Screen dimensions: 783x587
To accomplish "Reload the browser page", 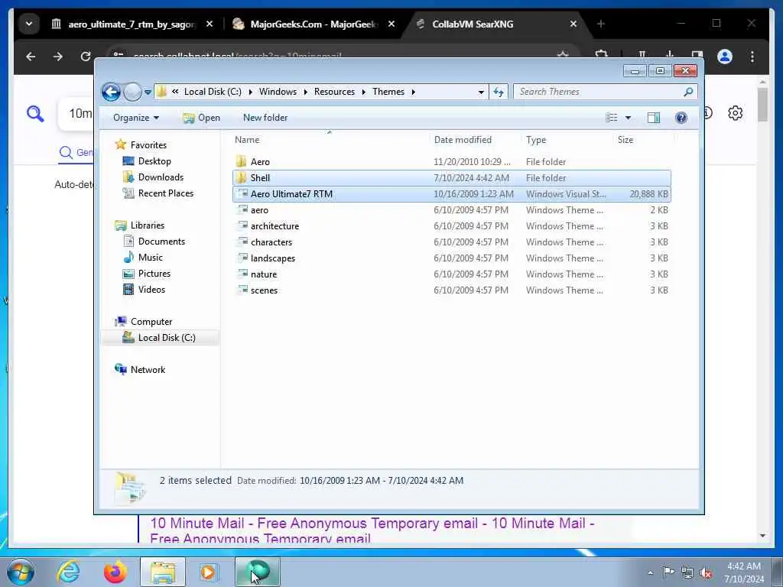I will pyautogui.click(x=86, y=57).
